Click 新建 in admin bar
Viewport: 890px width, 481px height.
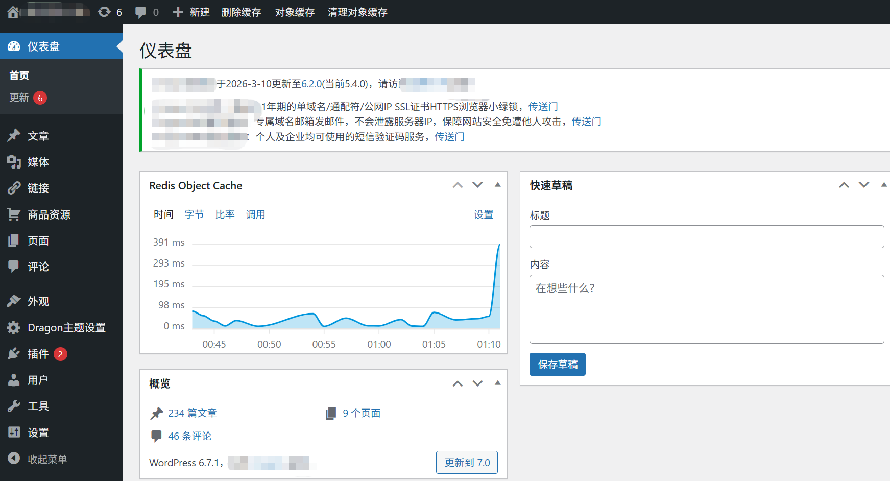click(x=200, y=12)
